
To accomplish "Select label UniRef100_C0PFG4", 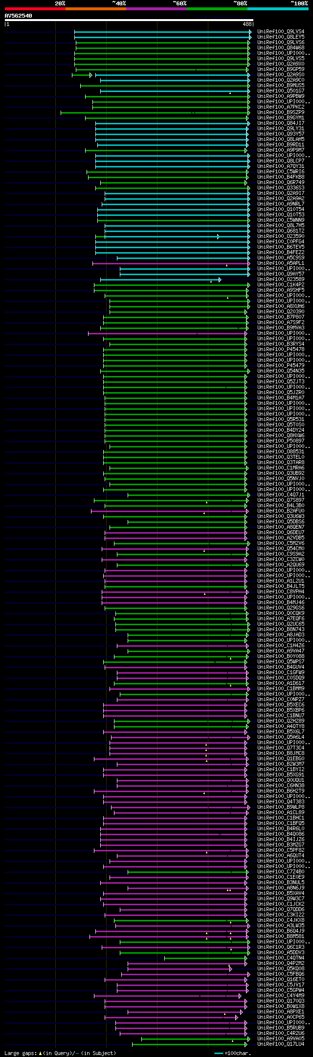I will [x=281, y=242].
